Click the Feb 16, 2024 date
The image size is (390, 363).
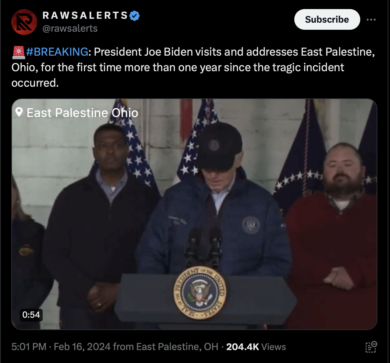pyautogui.click(x=82, y=347)
